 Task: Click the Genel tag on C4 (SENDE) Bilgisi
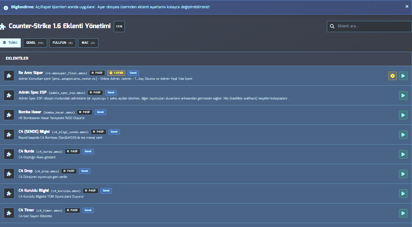(x=114, y=132)
